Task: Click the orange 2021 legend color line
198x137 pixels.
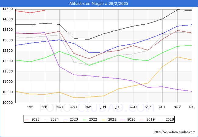Action: tap(104, 120)
